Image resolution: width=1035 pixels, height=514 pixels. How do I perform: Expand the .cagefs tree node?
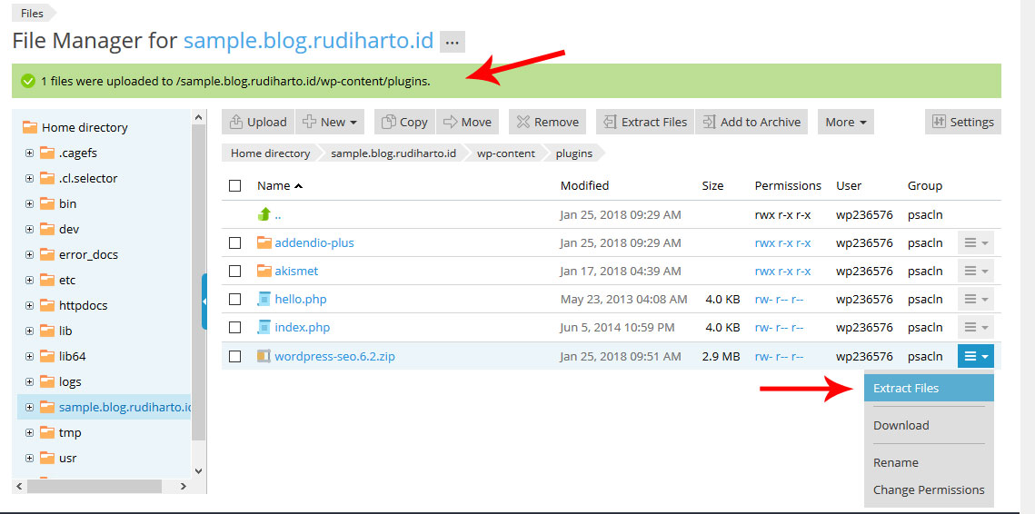pyautogui.click(x=29, y=153)
